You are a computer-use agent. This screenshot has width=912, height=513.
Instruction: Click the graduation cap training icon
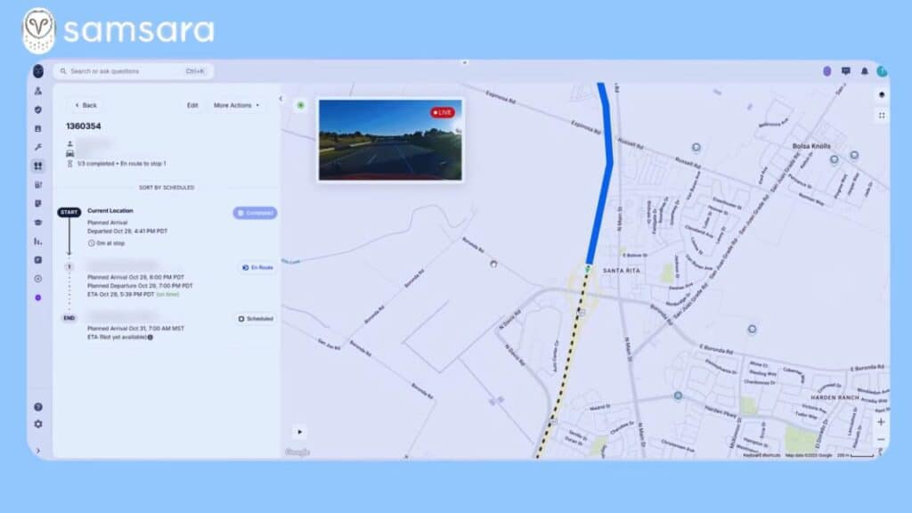[38, 222]
